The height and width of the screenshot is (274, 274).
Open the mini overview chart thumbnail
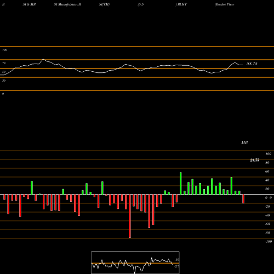coord(135,262)
